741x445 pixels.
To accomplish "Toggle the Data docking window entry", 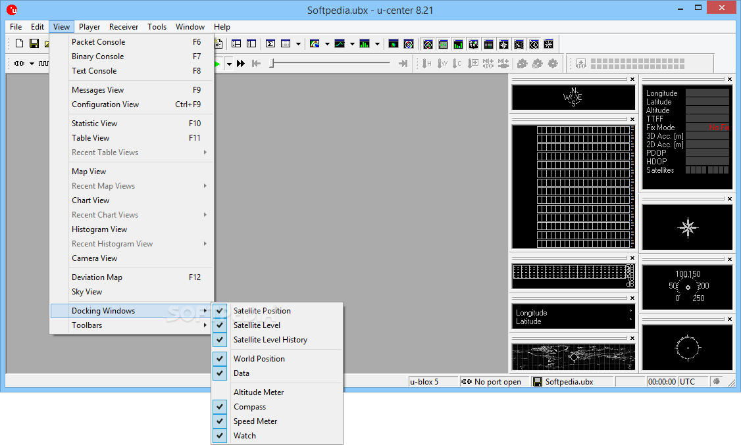I will [x=277, y=373].
